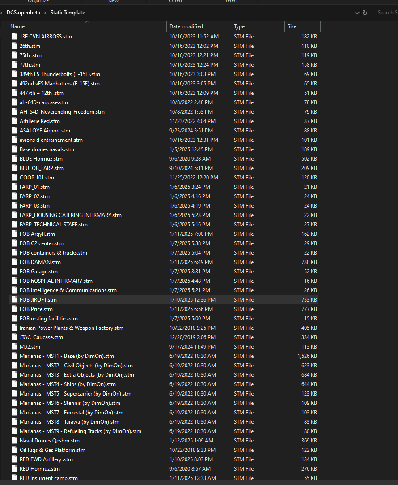This screenshot has height=485, width=398.
Task: Click inside the Search box
Action: pos(386,13)
